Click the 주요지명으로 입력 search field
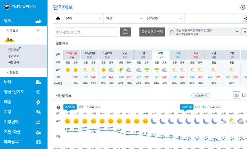Viewport: 247px width, 149px height. (x=86, y=32)
